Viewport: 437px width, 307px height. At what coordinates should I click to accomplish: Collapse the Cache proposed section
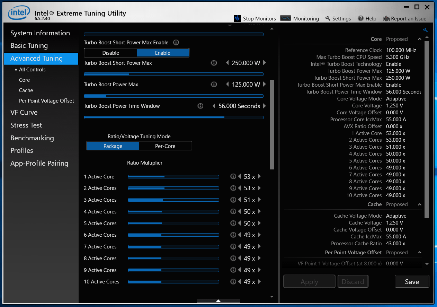coord(420,204)
